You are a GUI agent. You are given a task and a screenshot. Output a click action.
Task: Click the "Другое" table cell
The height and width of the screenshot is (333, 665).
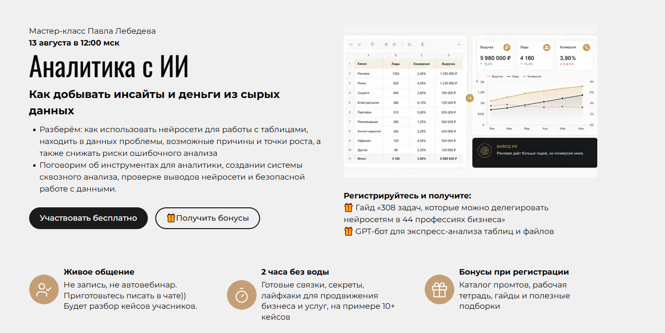tap(362, 149)
